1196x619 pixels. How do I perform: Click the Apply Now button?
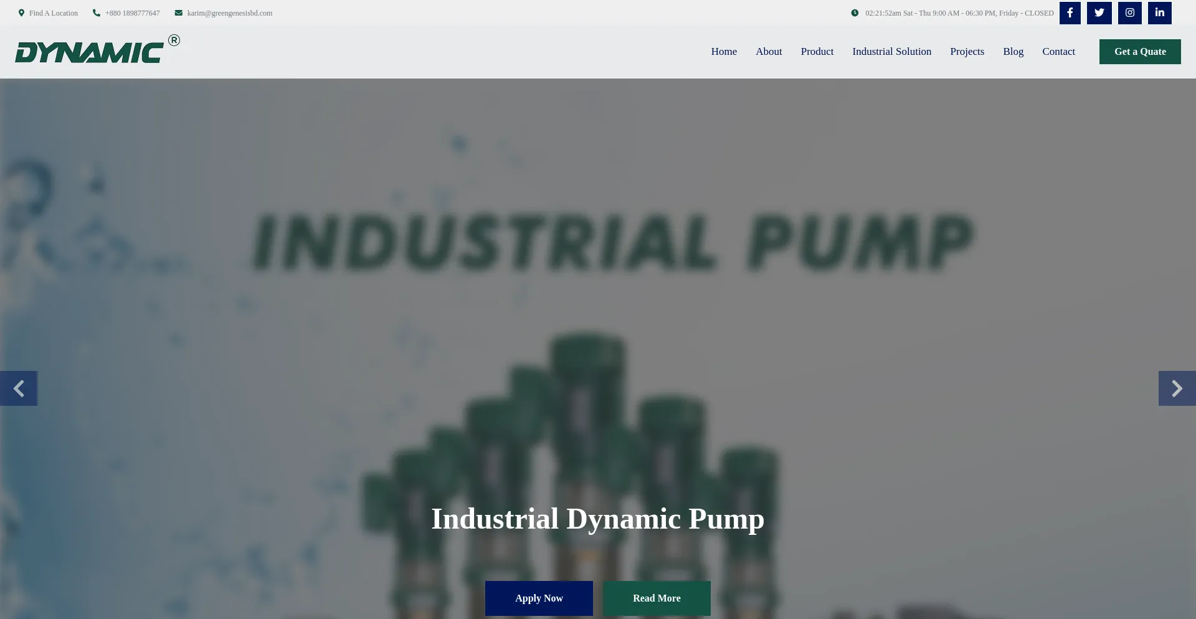[x=539, y=598]
